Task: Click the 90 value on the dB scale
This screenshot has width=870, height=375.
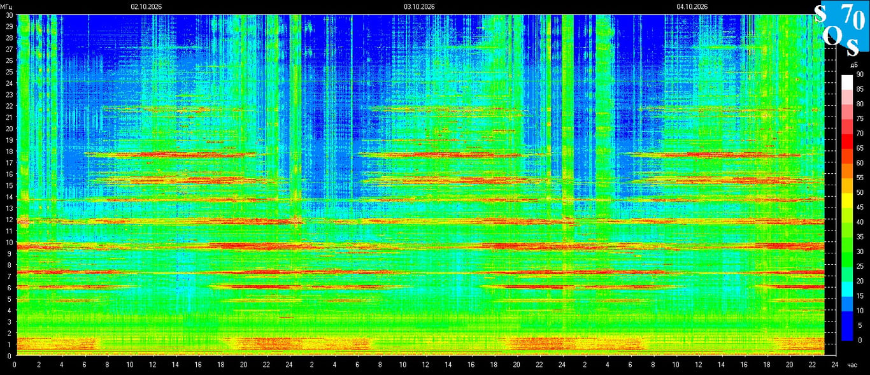Action: click(x=859, y=74)
